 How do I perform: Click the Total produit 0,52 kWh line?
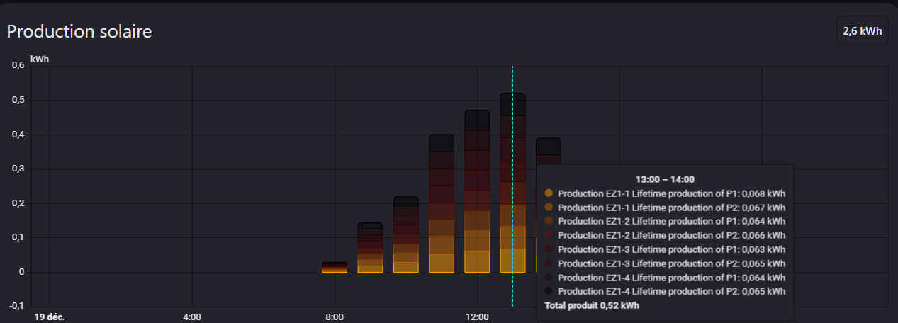[592, 305]
